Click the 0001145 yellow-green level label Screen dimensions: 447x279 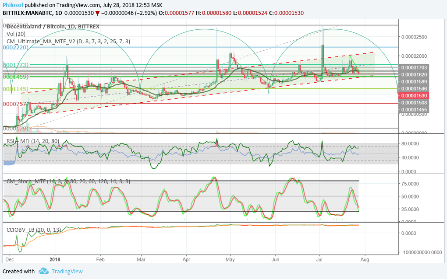16,89
